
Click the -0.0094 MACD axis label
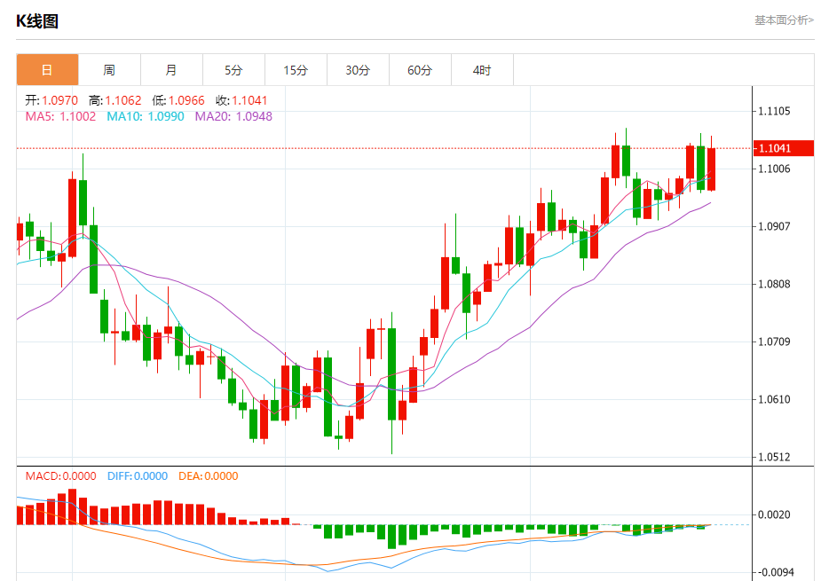pyautogui.click(x=774, y=572)
